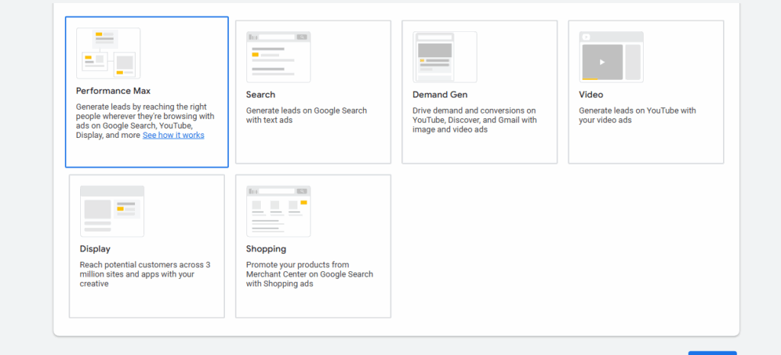Choose the Display campaign type card

(x=147, y=246)
